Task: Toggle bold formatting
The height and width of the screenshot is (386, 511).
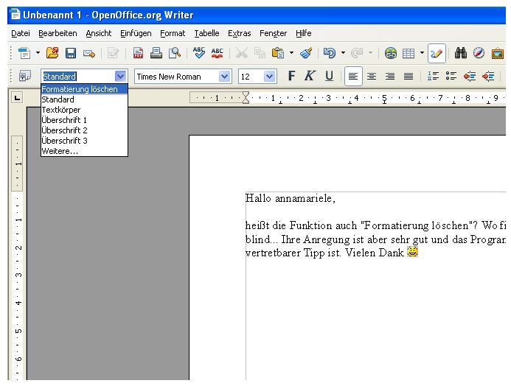Action: tap(291, 76)
